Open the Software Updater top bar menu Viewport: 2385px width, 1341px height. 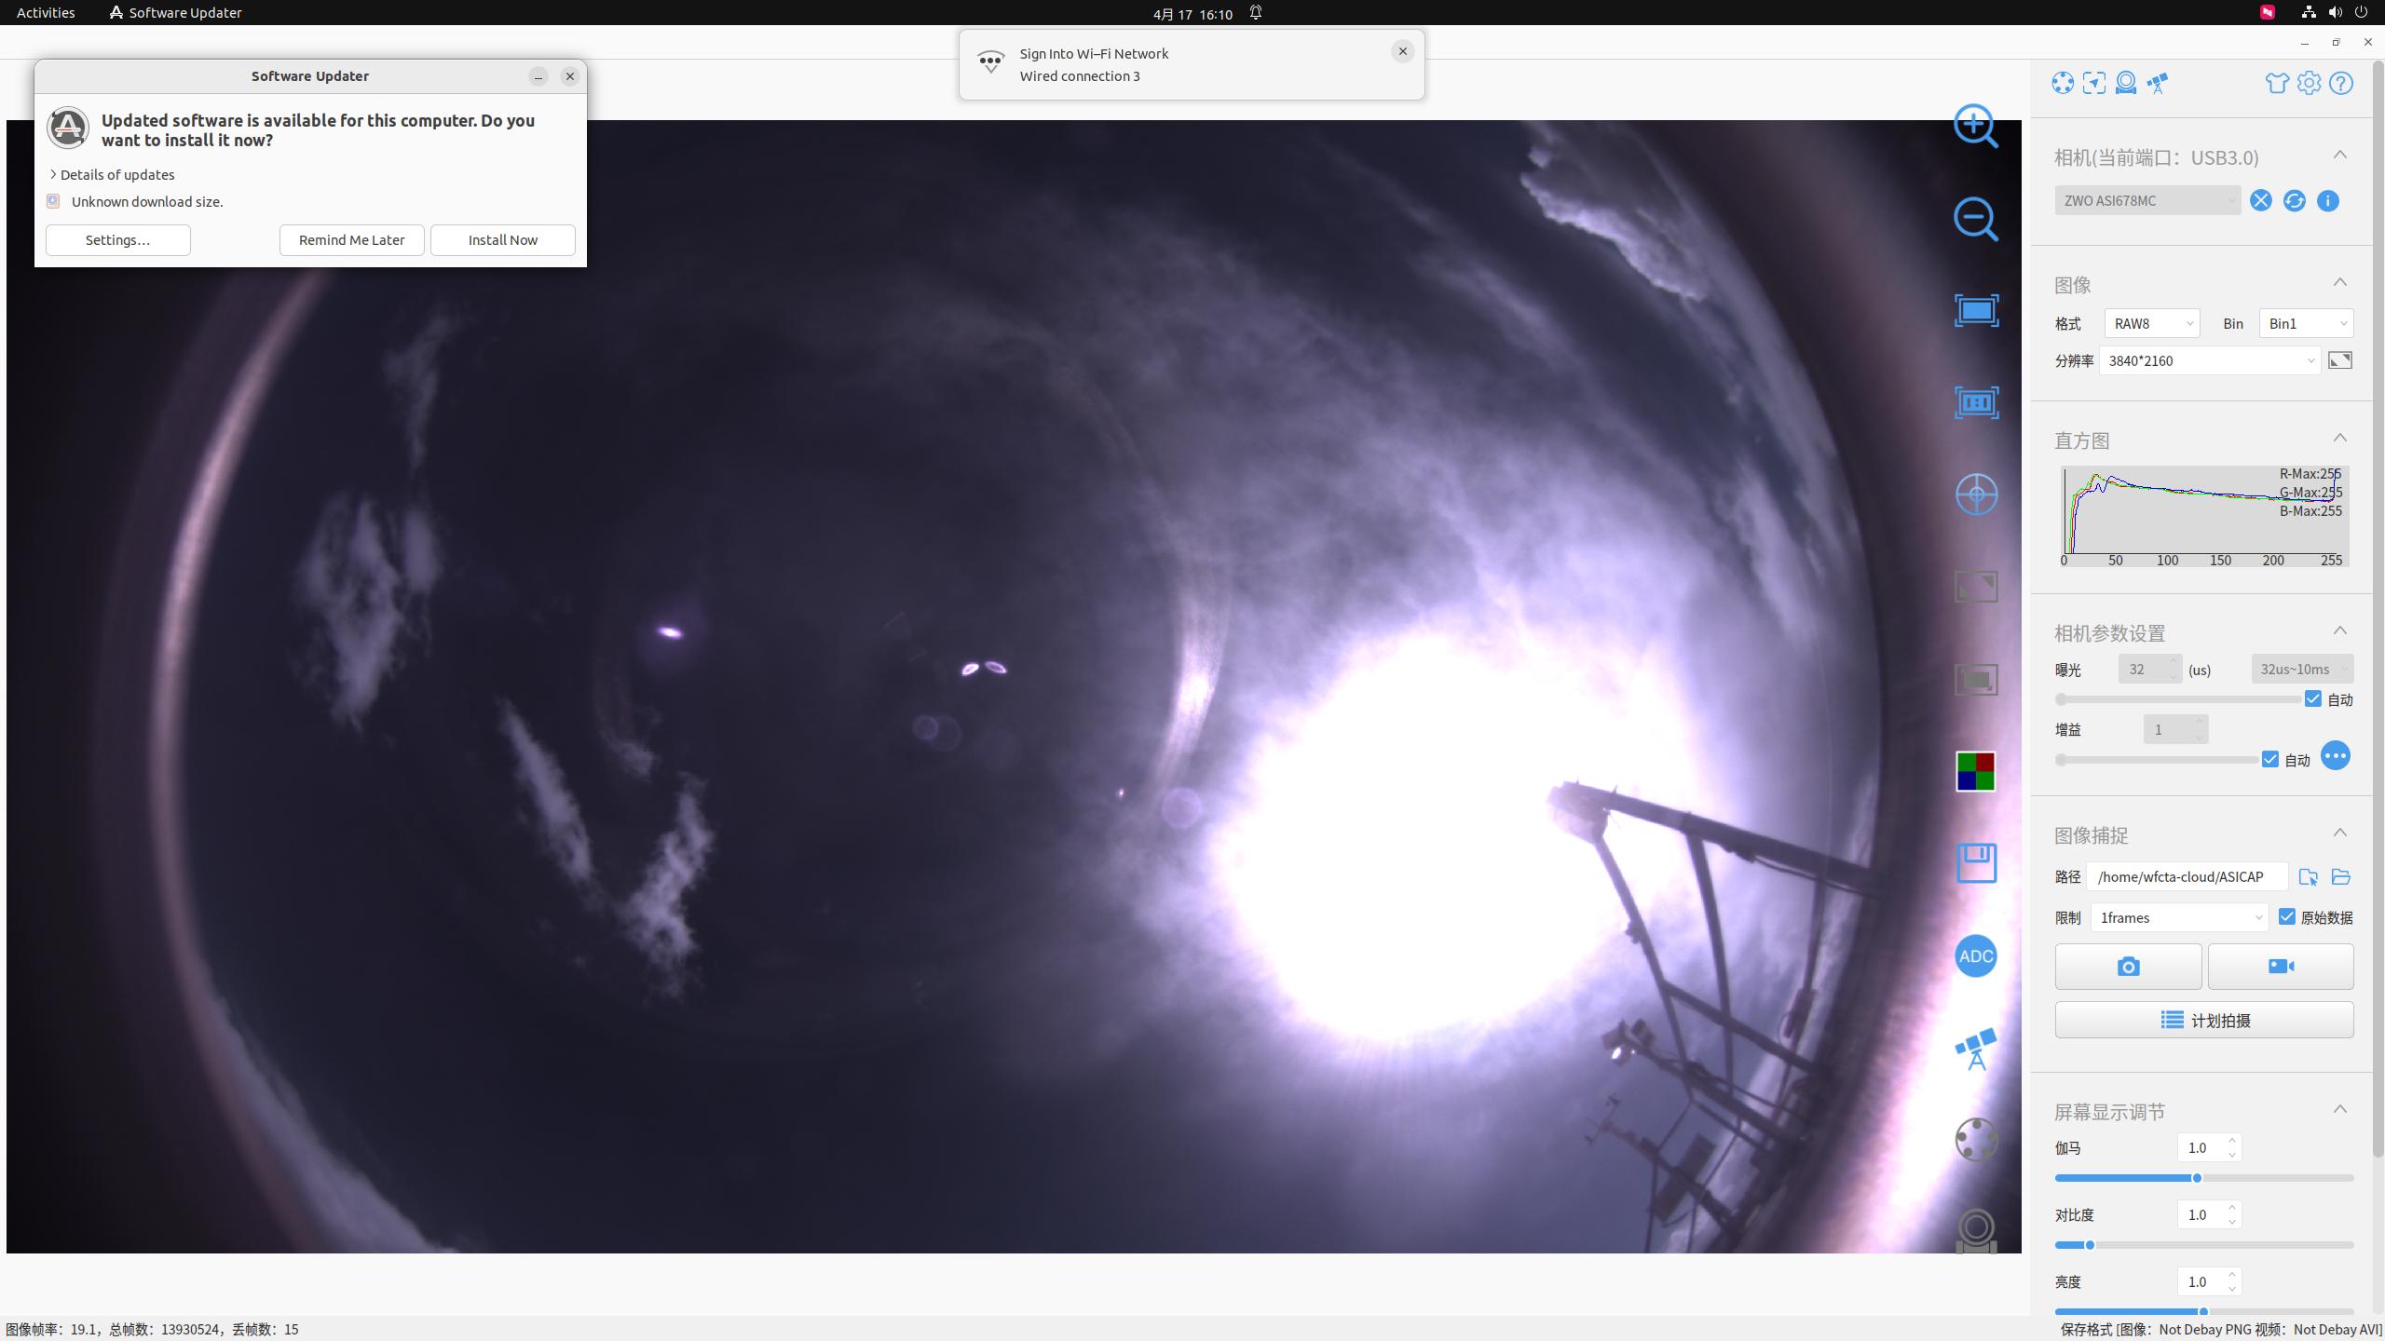[175, 13]
